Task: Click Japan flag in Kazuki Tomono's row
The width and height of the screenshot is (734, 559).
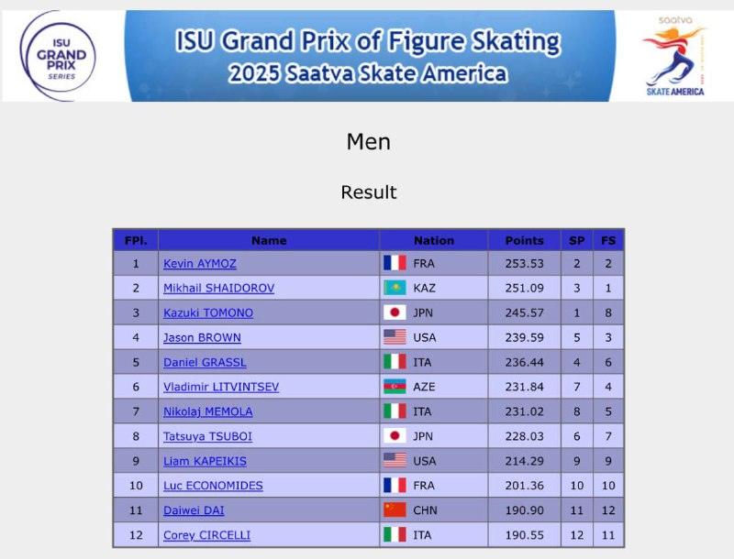Action: 394,312
